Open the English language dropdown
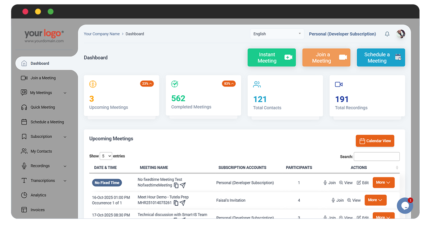This screenshot has width=430, height=233. tap(277, 34)
